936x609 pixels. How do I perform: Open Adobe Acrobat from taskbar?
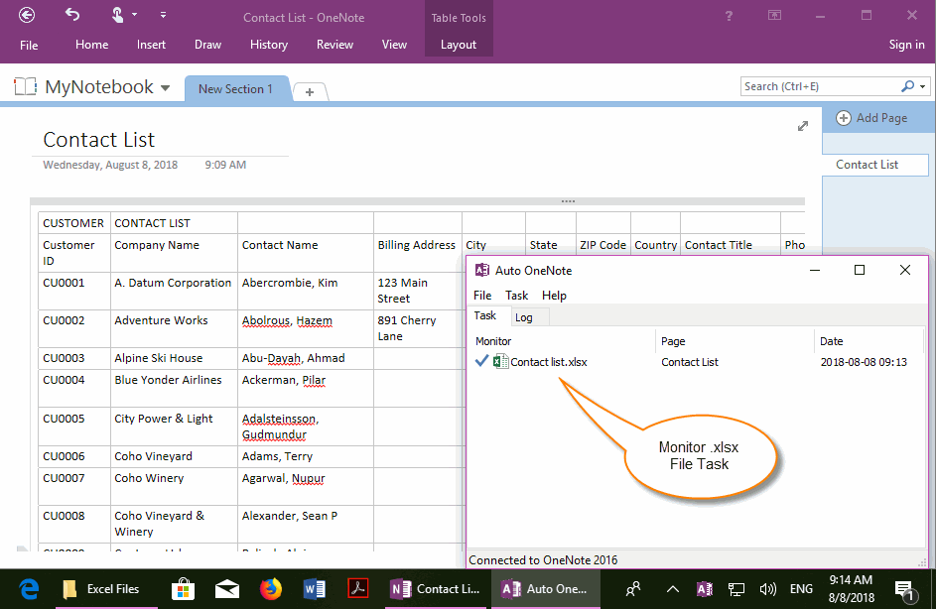[x=358, y=589]
